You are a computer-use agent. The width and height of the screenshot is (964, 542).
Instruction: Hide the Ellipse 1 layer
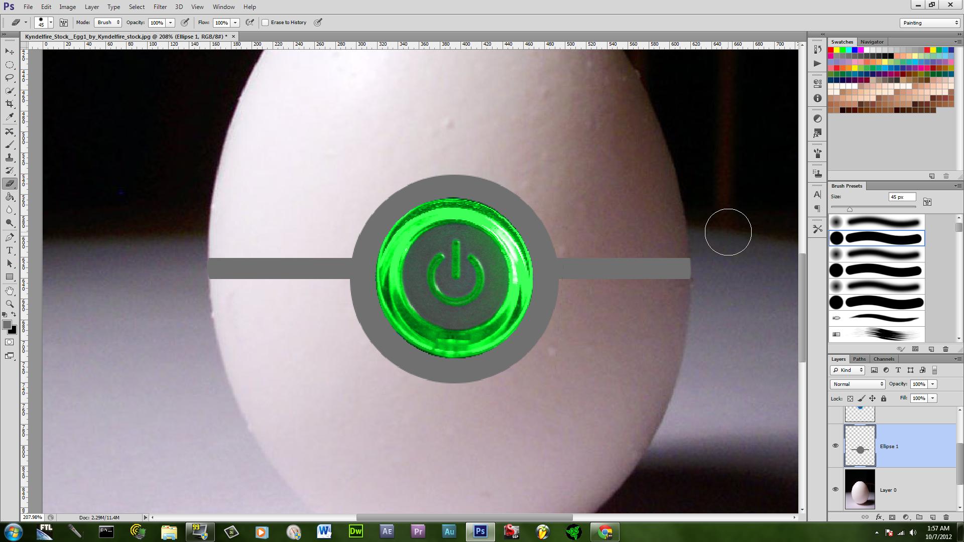[x=835, y=446]
